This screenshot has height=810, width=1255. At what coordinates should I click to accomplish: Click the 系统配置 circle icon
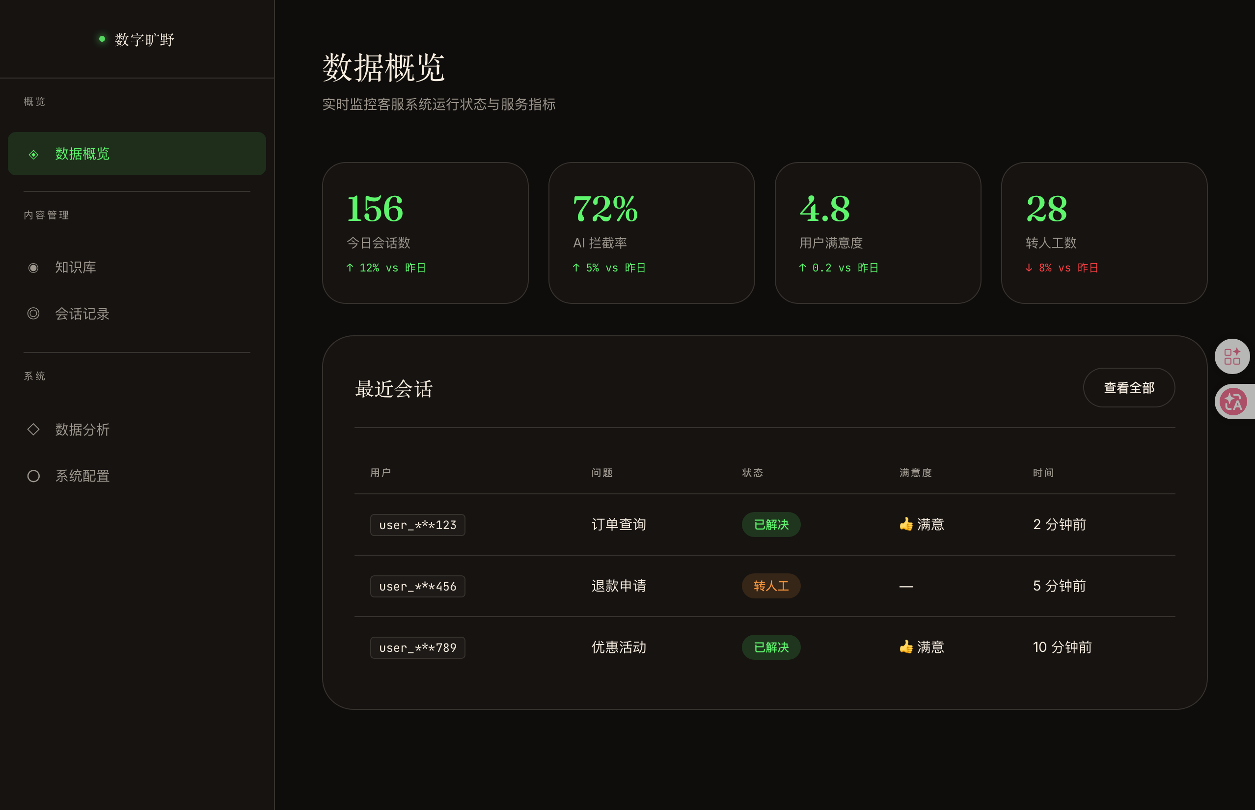click(x=33, y=476)
